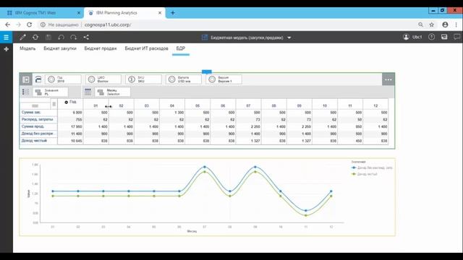This screenshot has height=260, width=463.
Task: Select the Доход без распред. row header
Action: [38, 134]
